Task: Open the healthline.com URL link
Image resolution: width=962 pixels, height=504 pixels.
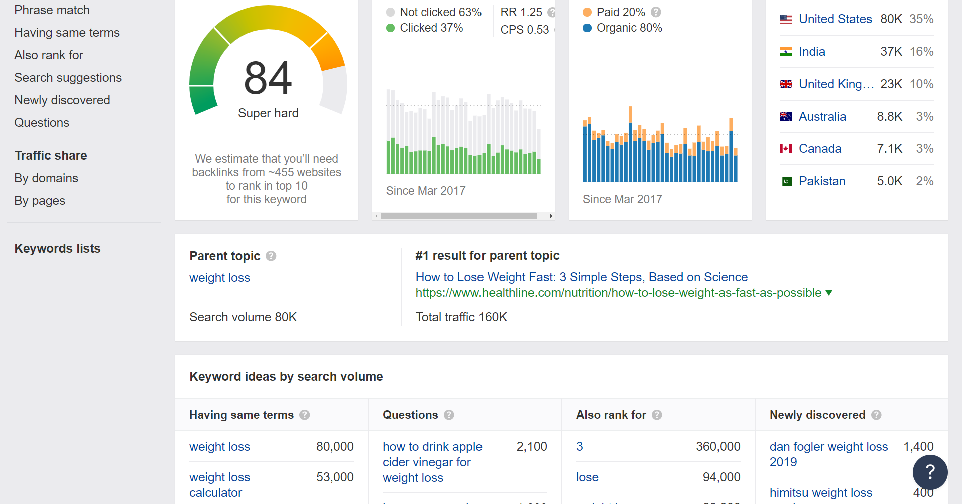Action: [618, 293]
